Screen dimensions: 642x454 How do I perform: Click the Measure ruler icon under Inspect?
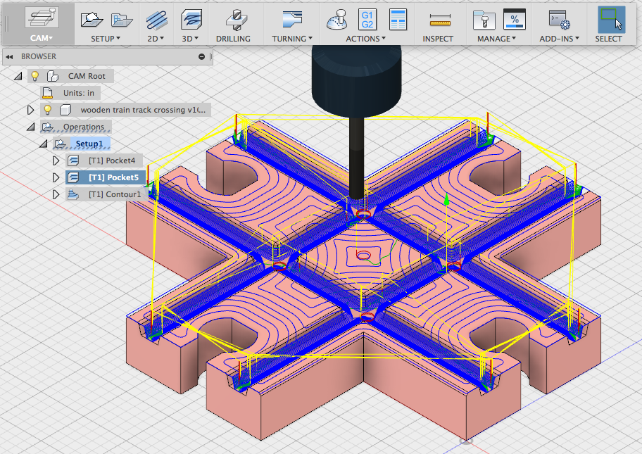click(440, 20)
